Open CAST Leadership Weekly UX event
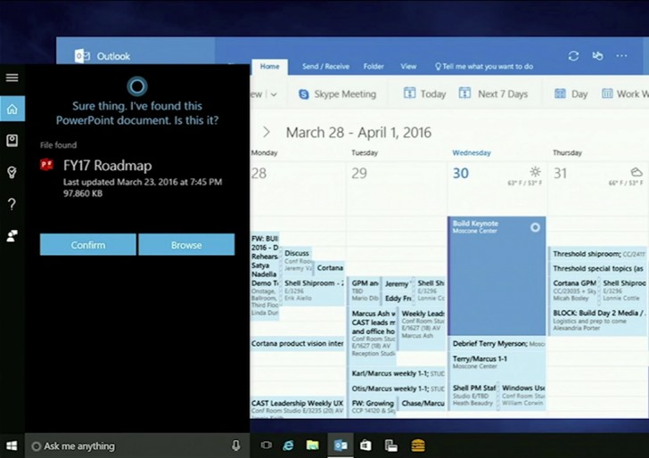Image resolution: width=649 pixels, height=458 pixels. pyautogui.click(x=298, y=406)
